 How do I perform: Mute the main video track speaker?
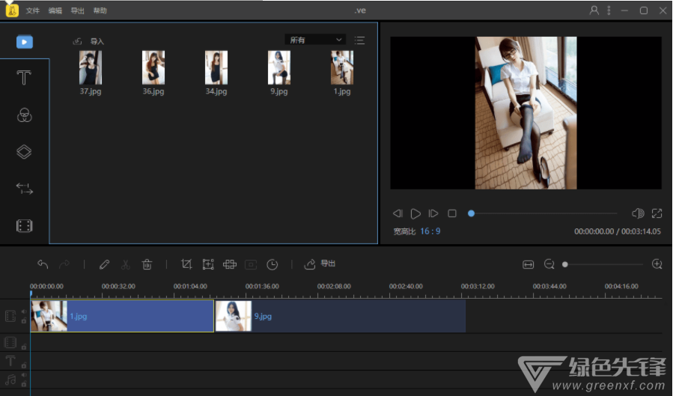click(x=23, y=311)
